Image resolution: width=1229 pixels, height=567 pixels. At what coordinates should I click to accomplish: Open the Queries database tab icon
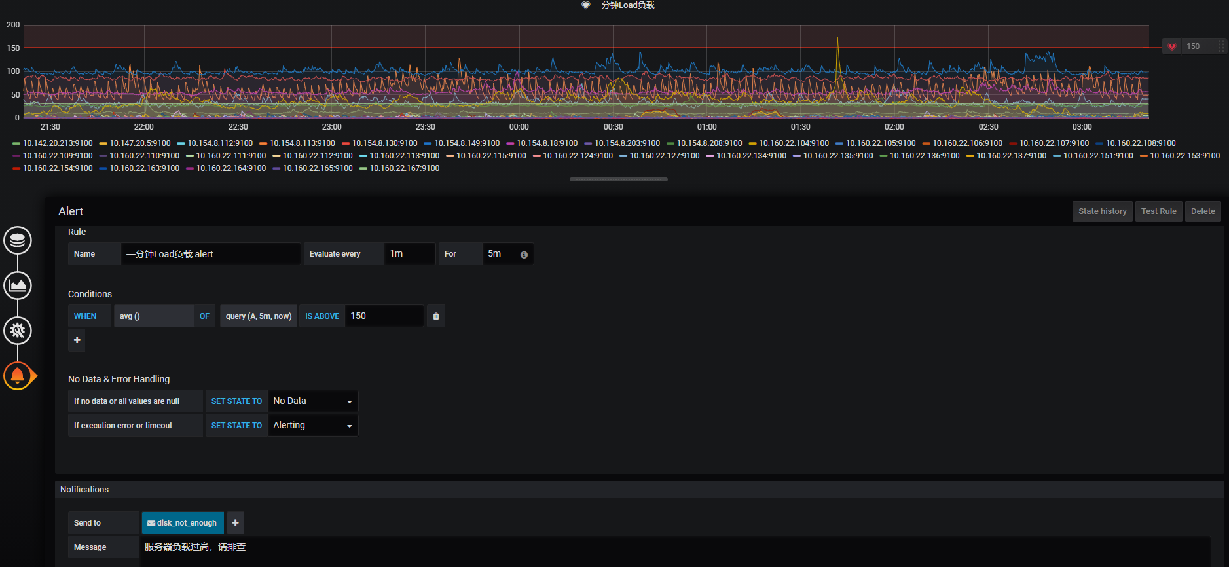pos(18,240)
